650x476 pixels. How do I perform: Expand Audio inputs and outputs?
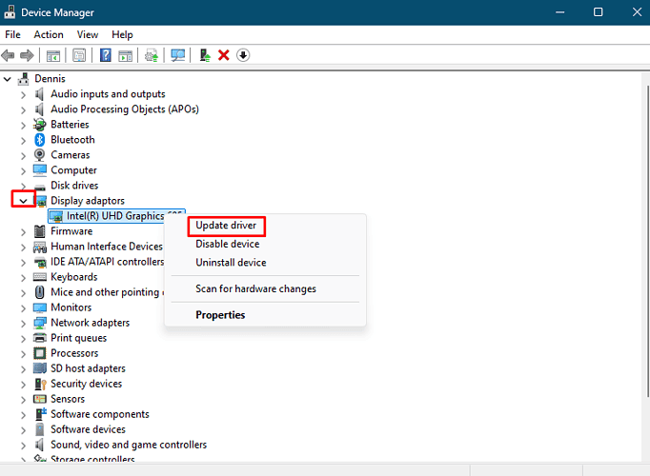pyautogui.click(x=23, y=95)
